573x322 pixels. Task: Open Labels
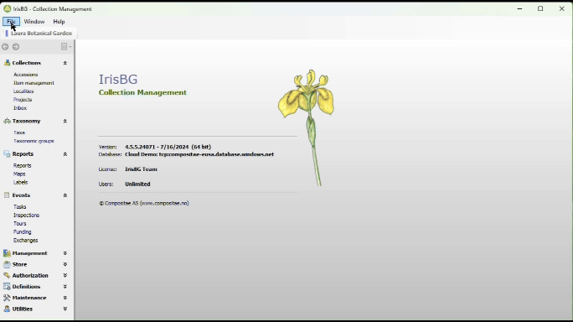20,183
